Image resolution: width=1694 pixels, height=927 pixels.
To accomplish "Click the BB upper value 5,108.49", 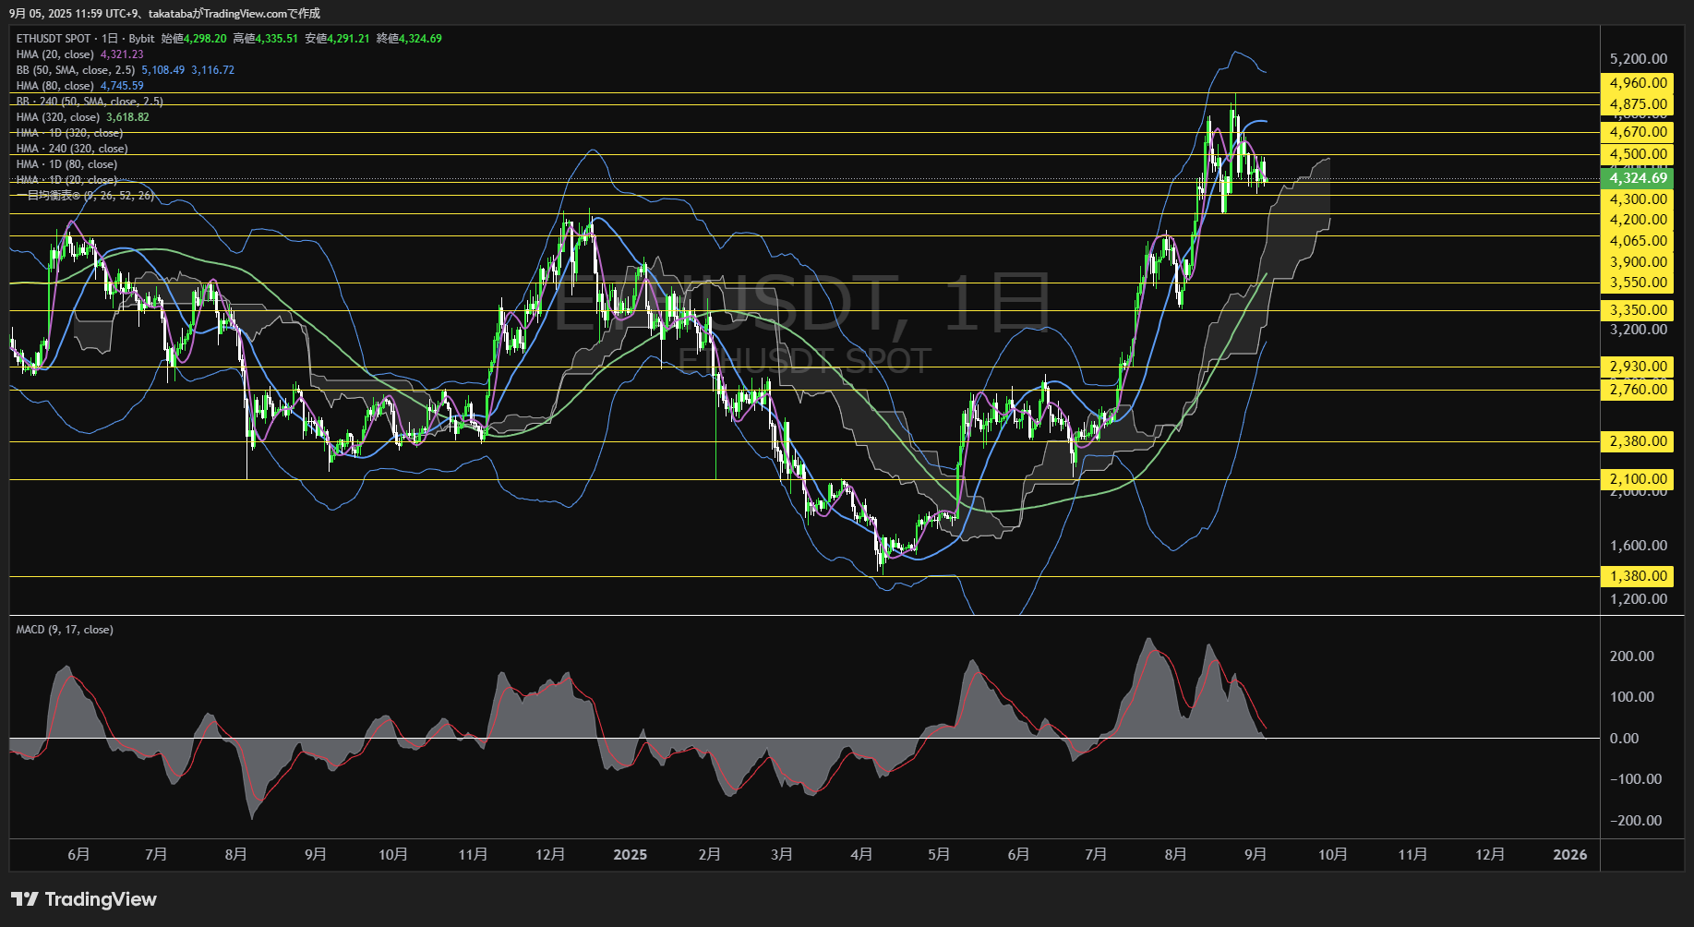I will coord(163,70).
